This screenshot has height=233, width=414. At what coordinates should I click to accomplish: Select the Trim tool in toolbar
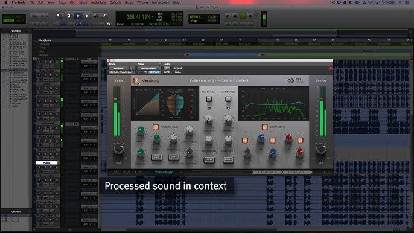click(x=69, y=16)
